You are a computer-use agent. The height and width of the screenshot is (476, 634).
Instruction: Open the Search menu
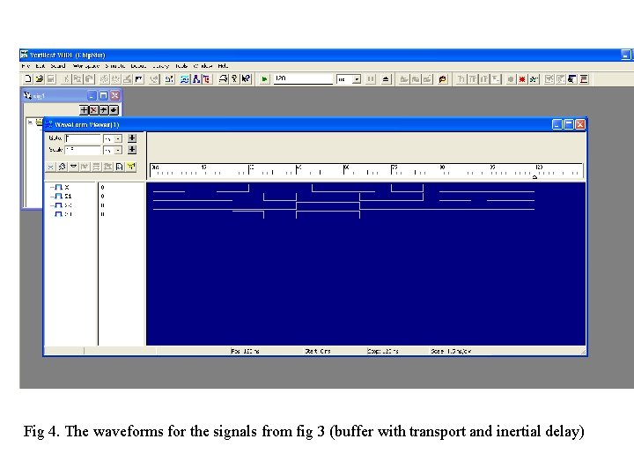(58, 66)
